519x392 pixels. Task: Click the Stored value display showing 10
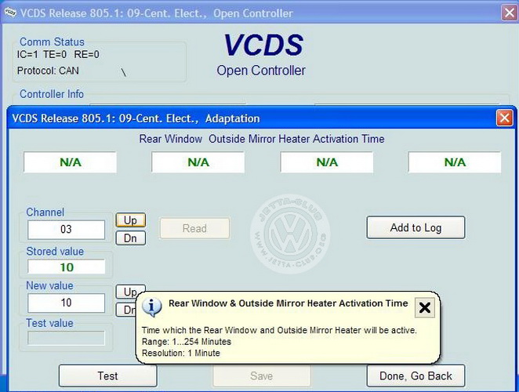coord(67,267)
